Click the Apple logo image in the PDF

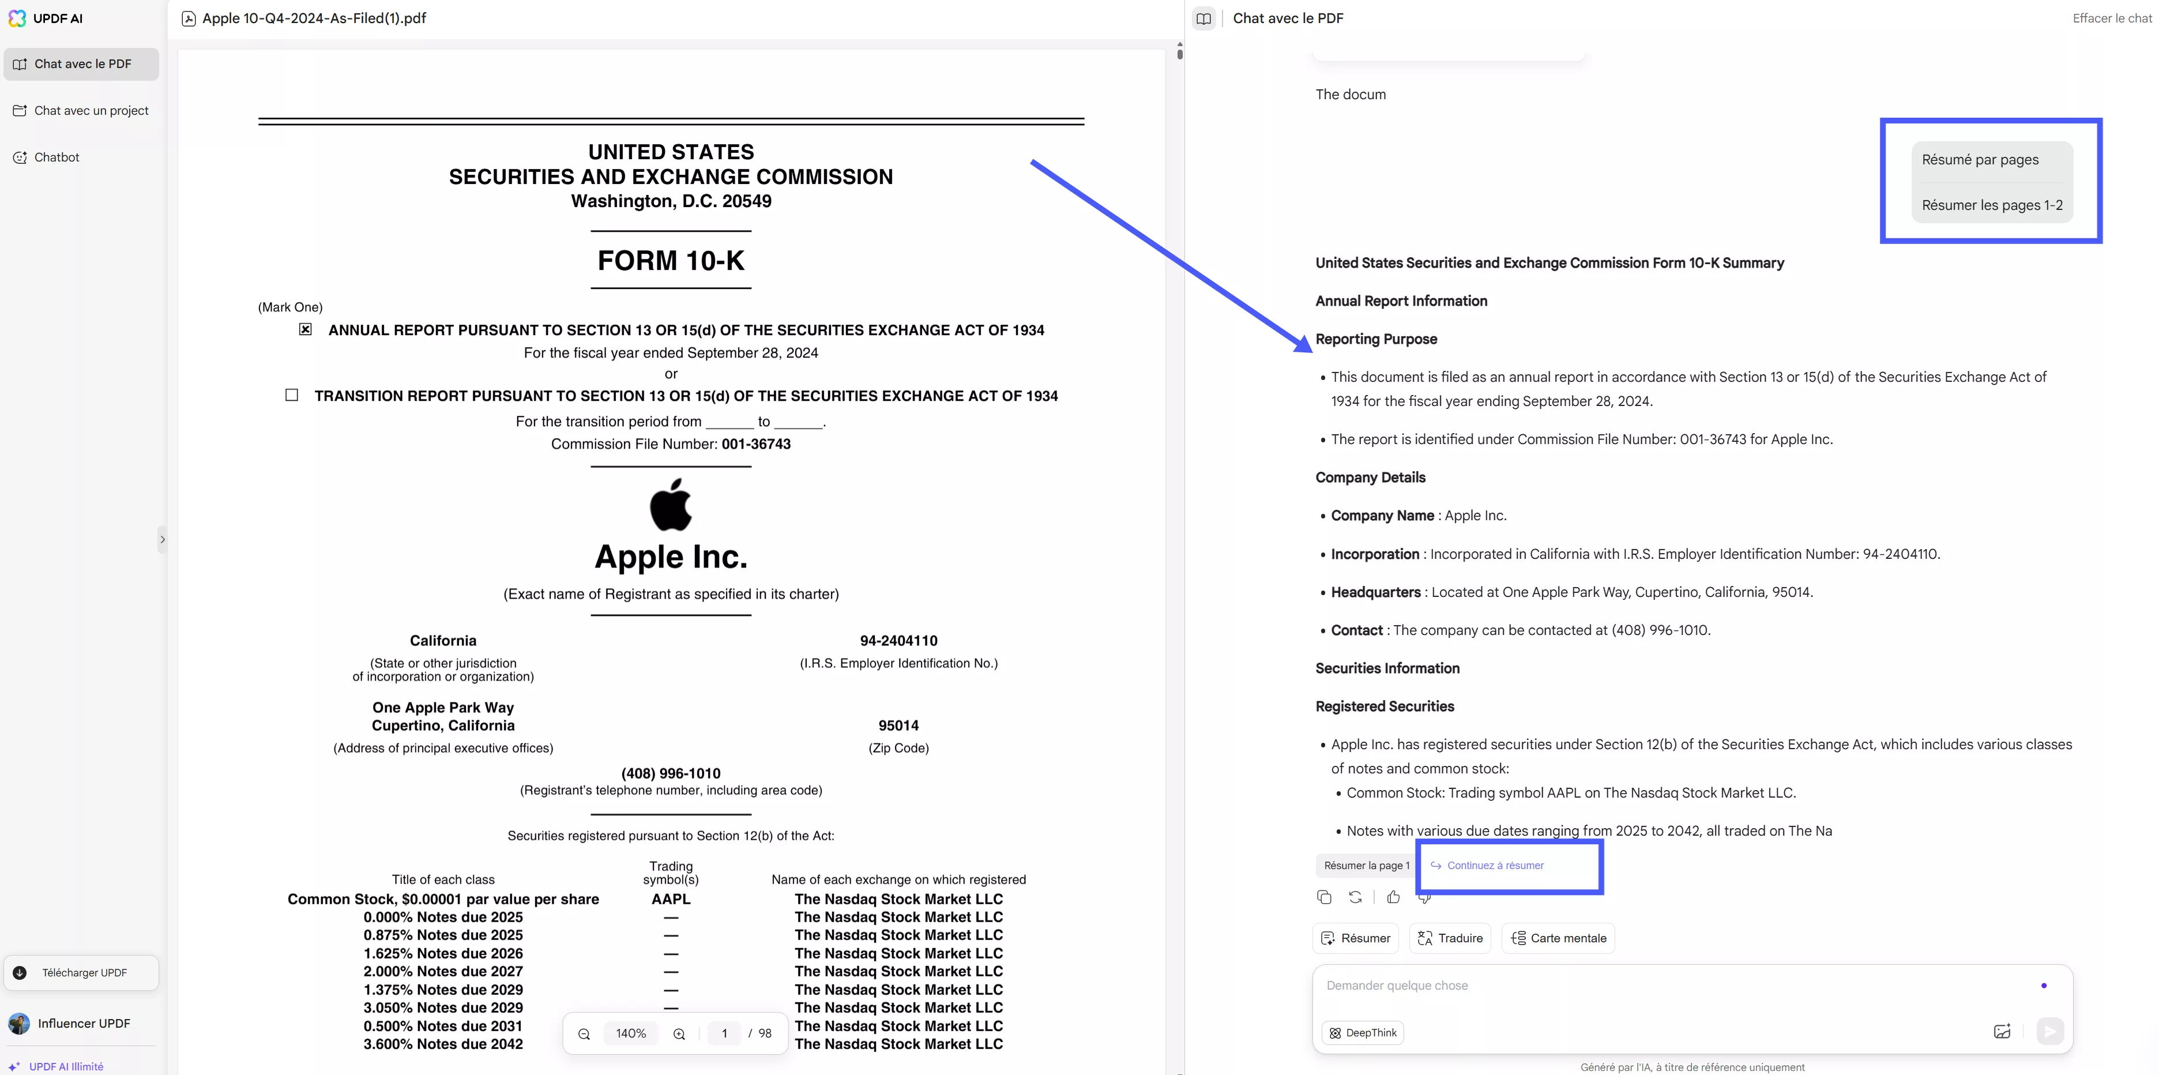point(671,505)
